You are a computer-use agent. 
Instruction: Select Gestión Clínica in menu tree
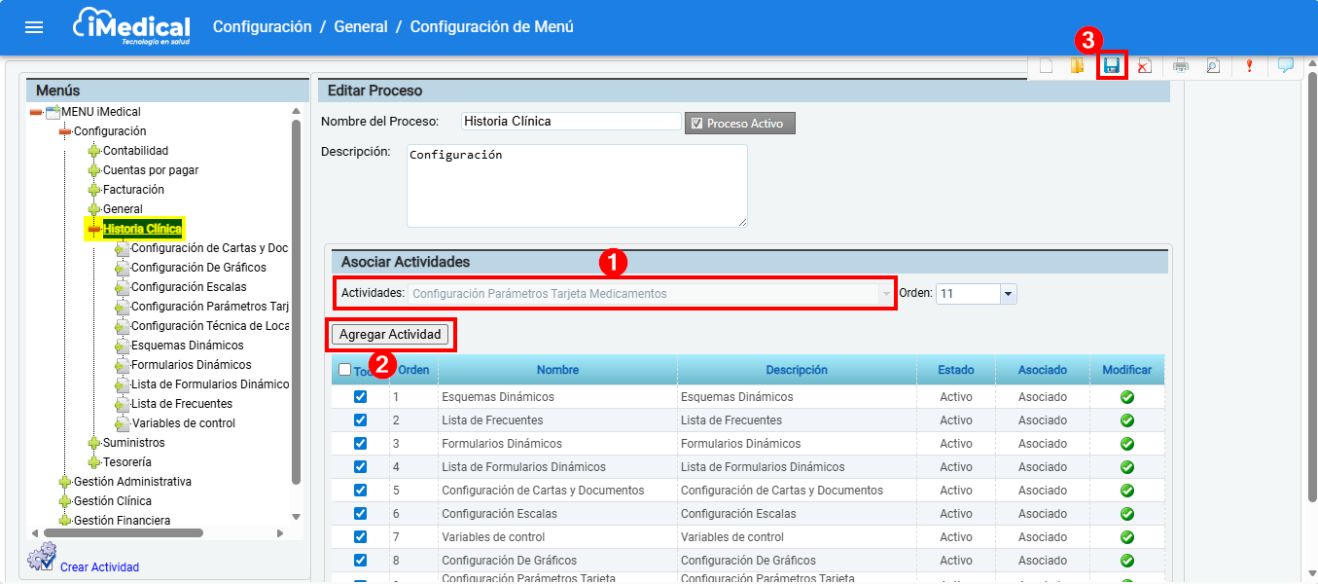pyautogui.click(x=112, y=501)
